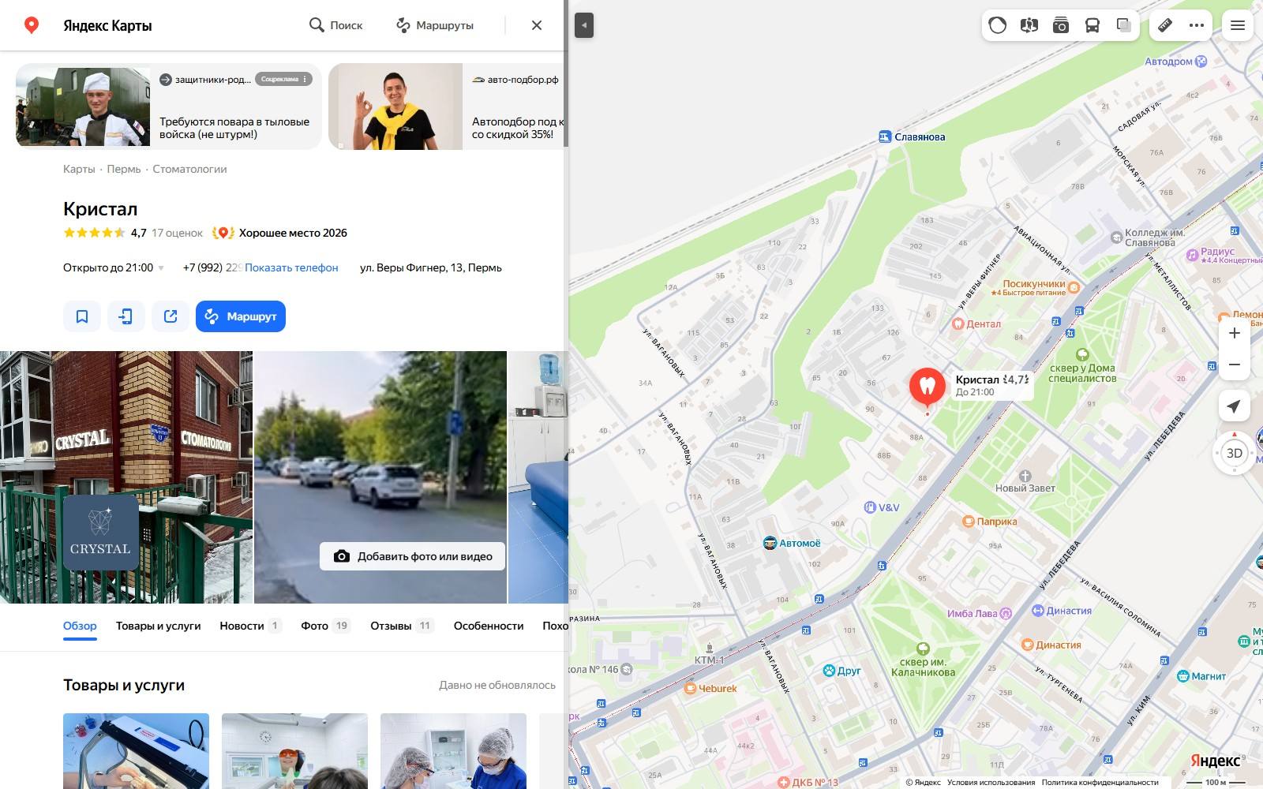The height and width of the screenshot is (789, 1263).
Task: Toggle the photos layer on map
Action: (1061, 25)
